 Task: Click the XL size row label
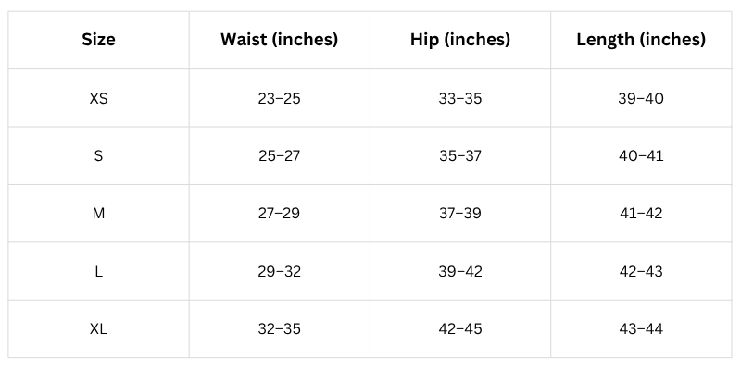tap(98, 329)
